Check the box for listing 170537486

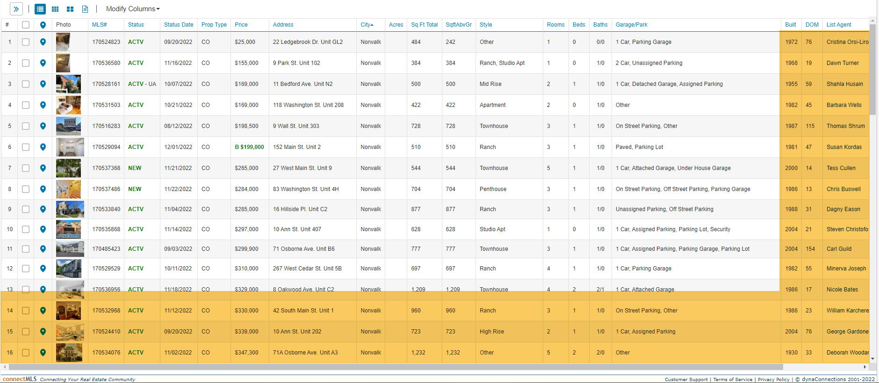(x=26, y=189)
